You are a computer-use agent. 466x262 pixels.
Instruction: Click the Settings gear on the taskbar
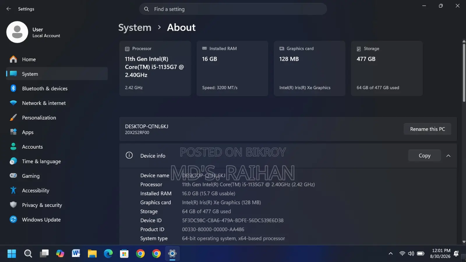(x=172, y=254)
